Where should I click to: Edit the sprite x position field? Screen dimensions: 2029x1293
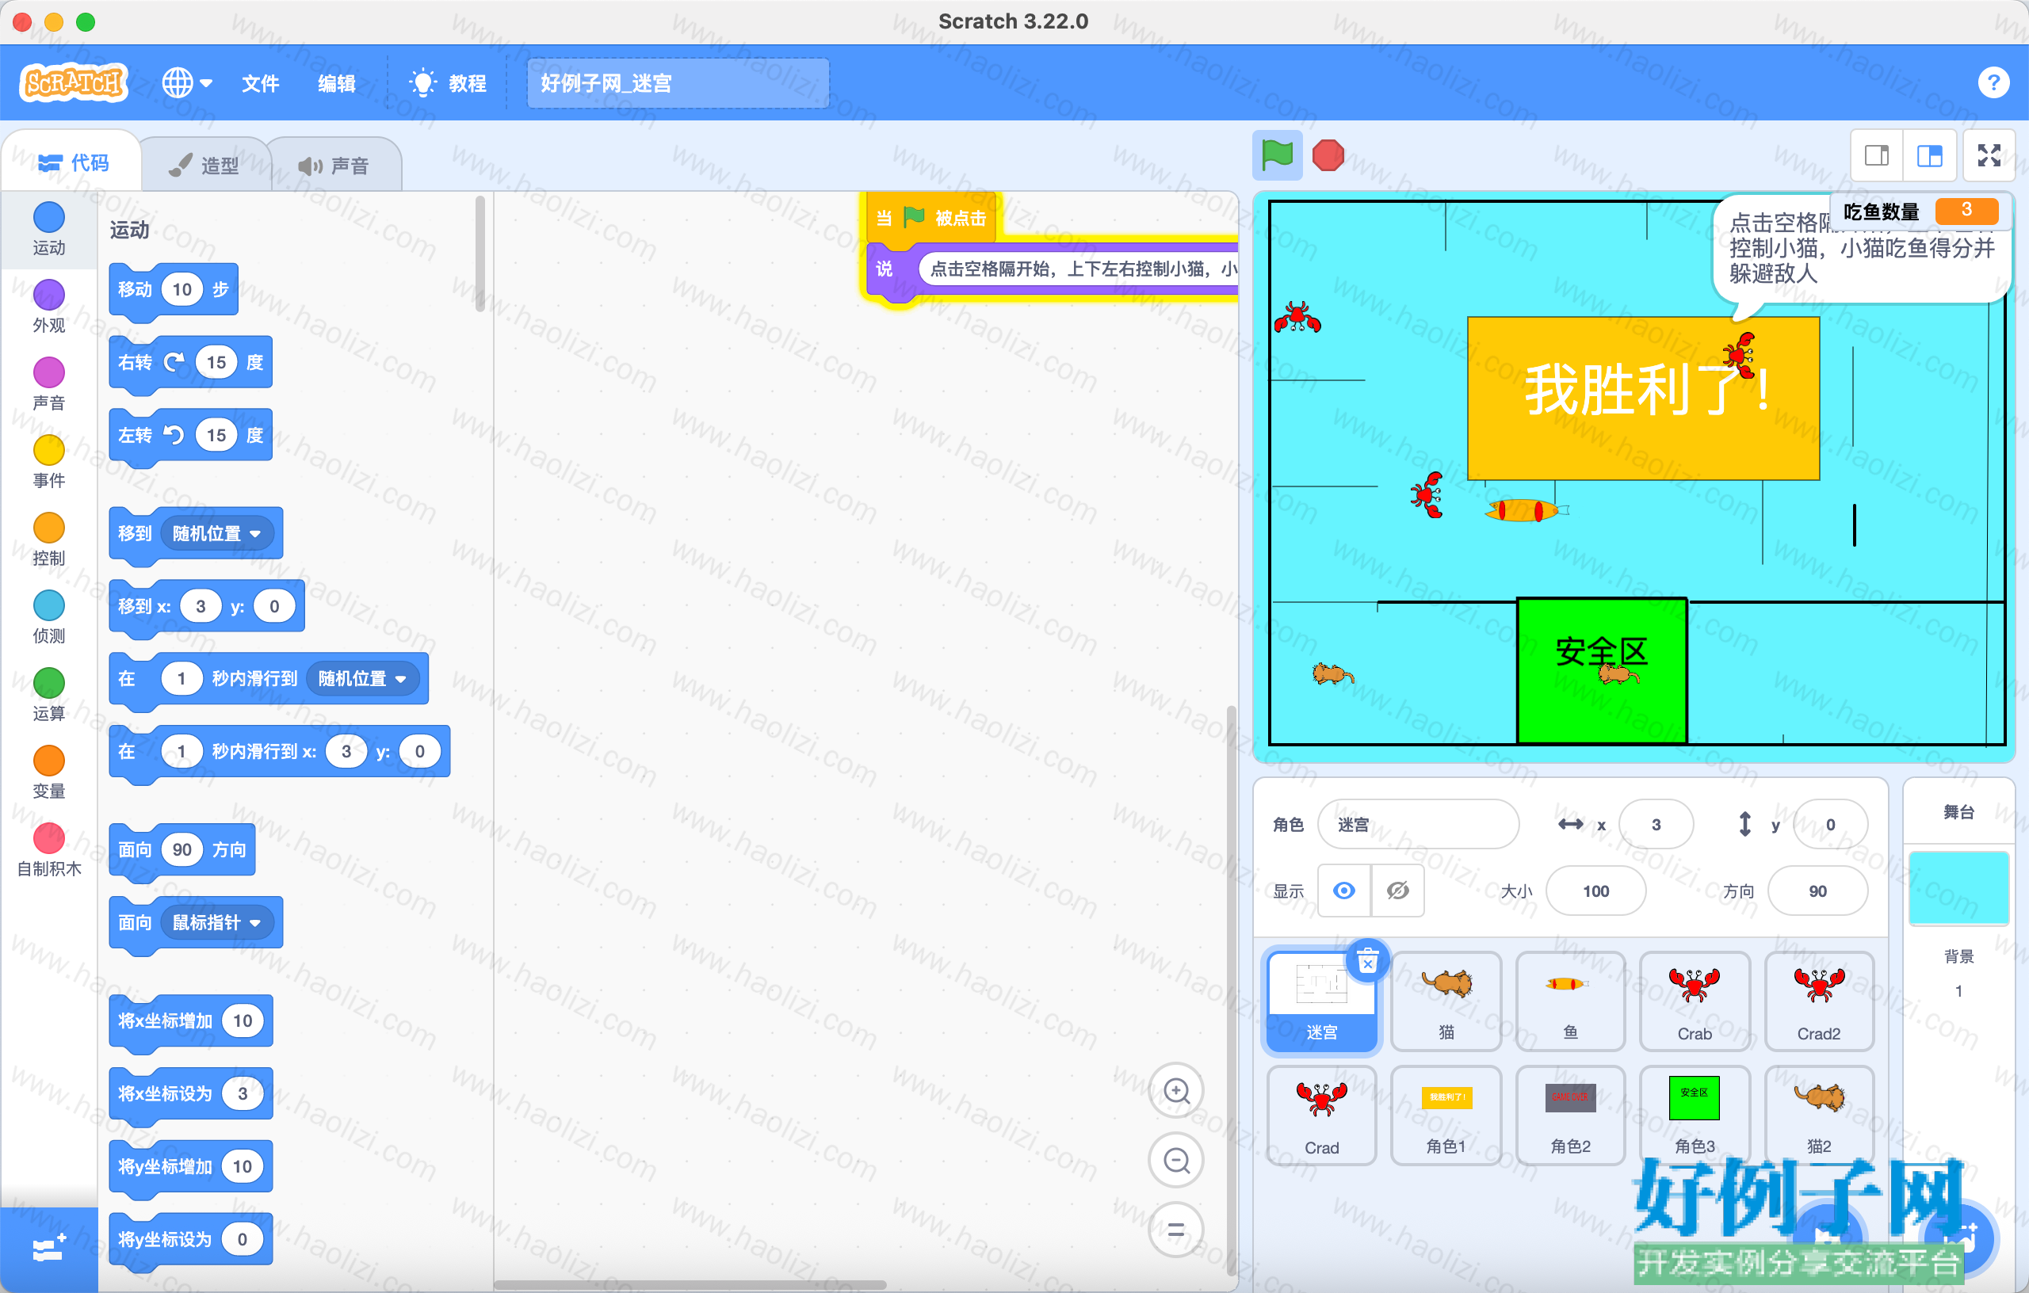(x=1656, y=824)
